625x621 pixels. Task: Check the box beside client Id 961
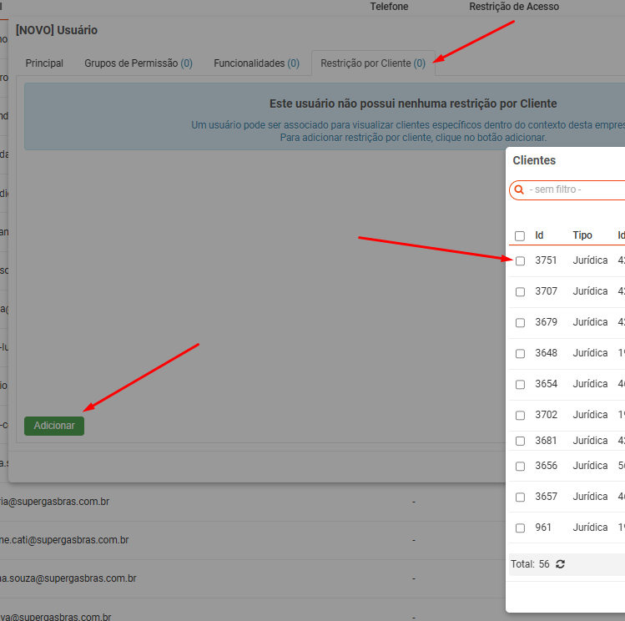pyautogui.click(x=520, y=528)
